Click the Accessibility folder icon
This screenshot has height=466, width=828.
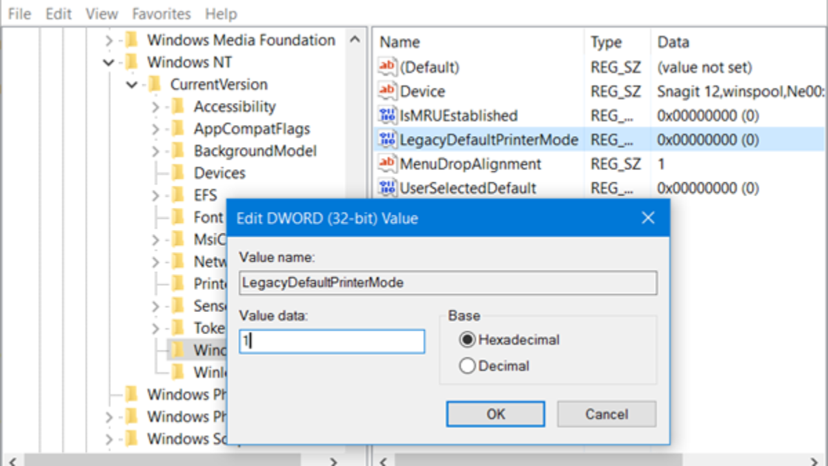point(178,106)
